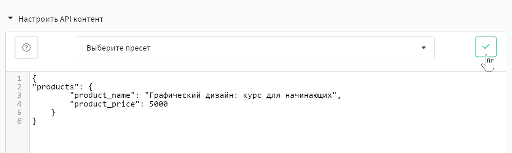Select line number 4 in the gutter
This screenshot has width=512, height=153.
(19, 104)
